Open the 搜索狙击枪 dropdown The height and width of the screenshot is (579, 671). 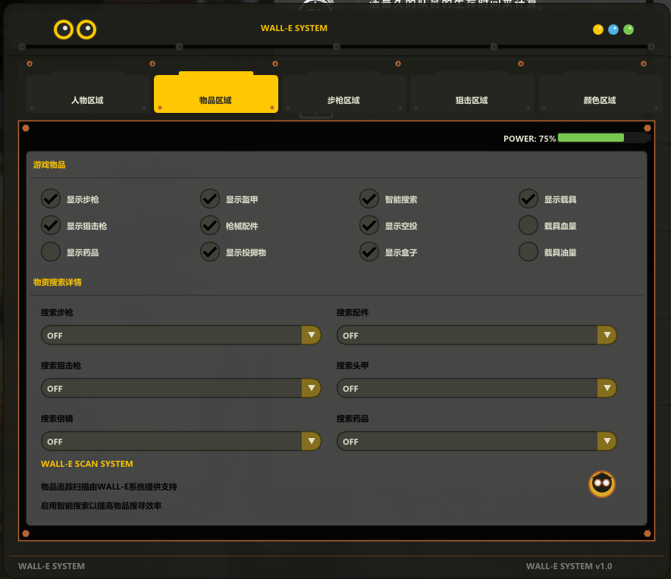(180, 388)
